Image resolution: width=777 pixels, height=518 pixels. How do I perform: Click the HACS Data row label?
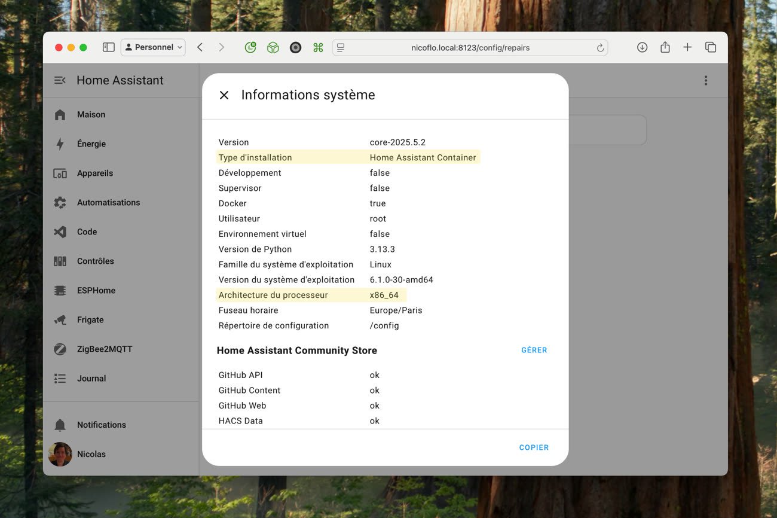241,421
